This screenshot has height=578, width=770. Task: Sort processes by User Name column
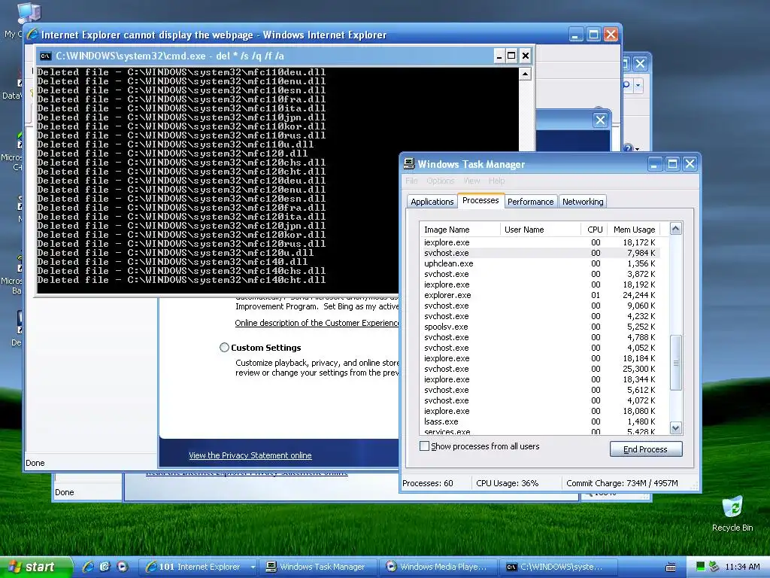[x=541, y=230]
